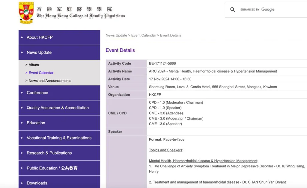Click the HKCFP organization value
Viewport: 307px width, 188px height.
[155, 95]
